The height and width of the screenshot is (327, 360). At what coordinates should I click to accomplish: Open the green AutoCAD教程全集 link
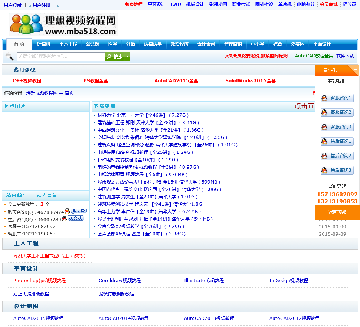[314, 56]
